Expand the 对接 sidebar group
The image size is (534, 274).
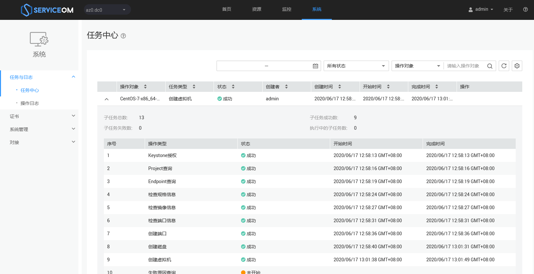(x=39, y=142)
